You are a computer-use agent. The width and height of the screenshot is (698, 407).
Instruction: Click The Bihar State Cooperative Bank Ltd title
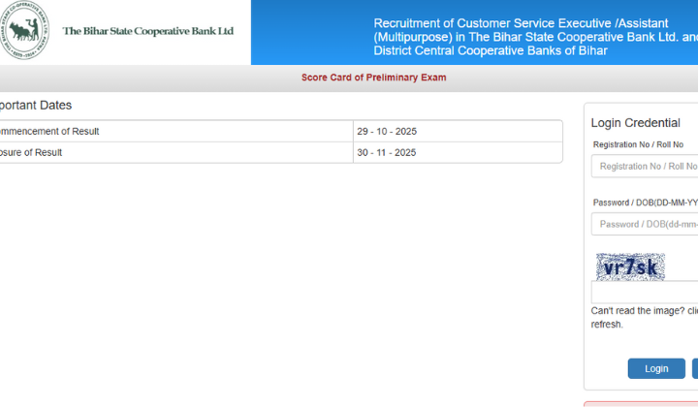[x=147, y=31]
